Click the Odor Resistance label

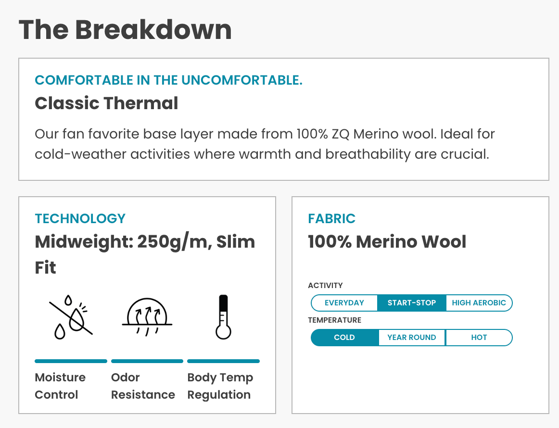[143, 386]
